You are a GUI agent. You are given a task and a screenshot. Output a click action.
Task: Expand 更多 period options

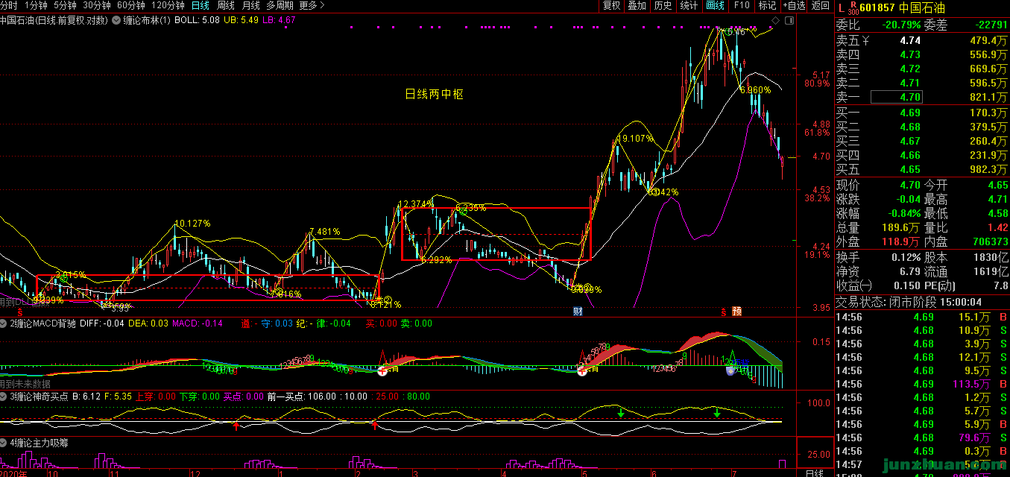(x=311, y=6)
